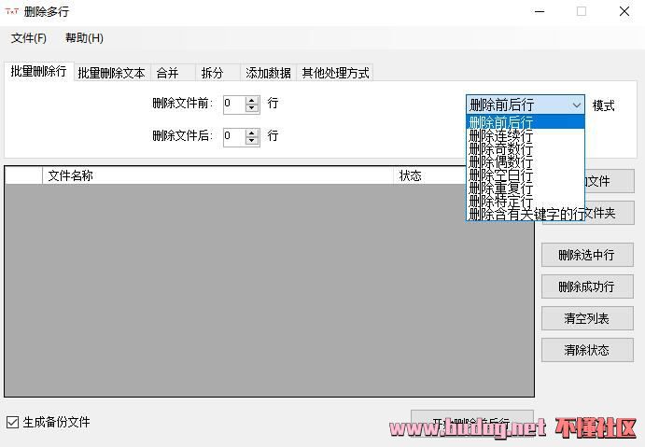
Task: Click the 文件名称 column header
Action: [218, 176]
